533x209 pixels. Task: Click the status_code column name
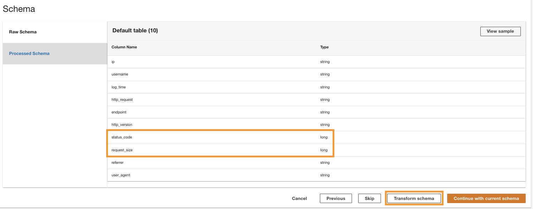tap(122, 137)
